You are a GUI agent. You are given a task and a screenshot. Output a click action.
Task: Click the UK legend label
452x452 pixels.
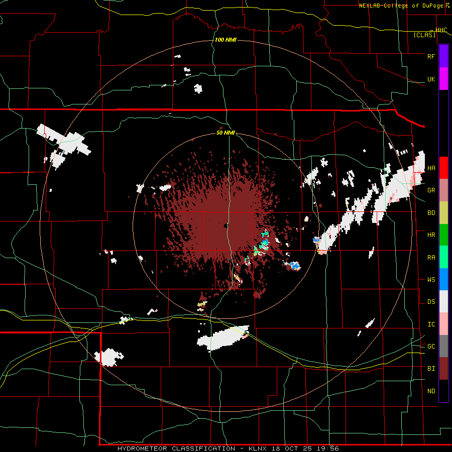click(431, 79)
